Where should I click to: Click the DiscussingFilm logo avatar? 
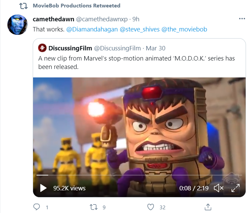(x=42, y=48)
